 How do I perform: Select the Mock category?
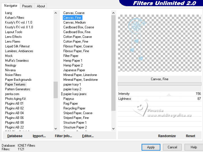9,56
